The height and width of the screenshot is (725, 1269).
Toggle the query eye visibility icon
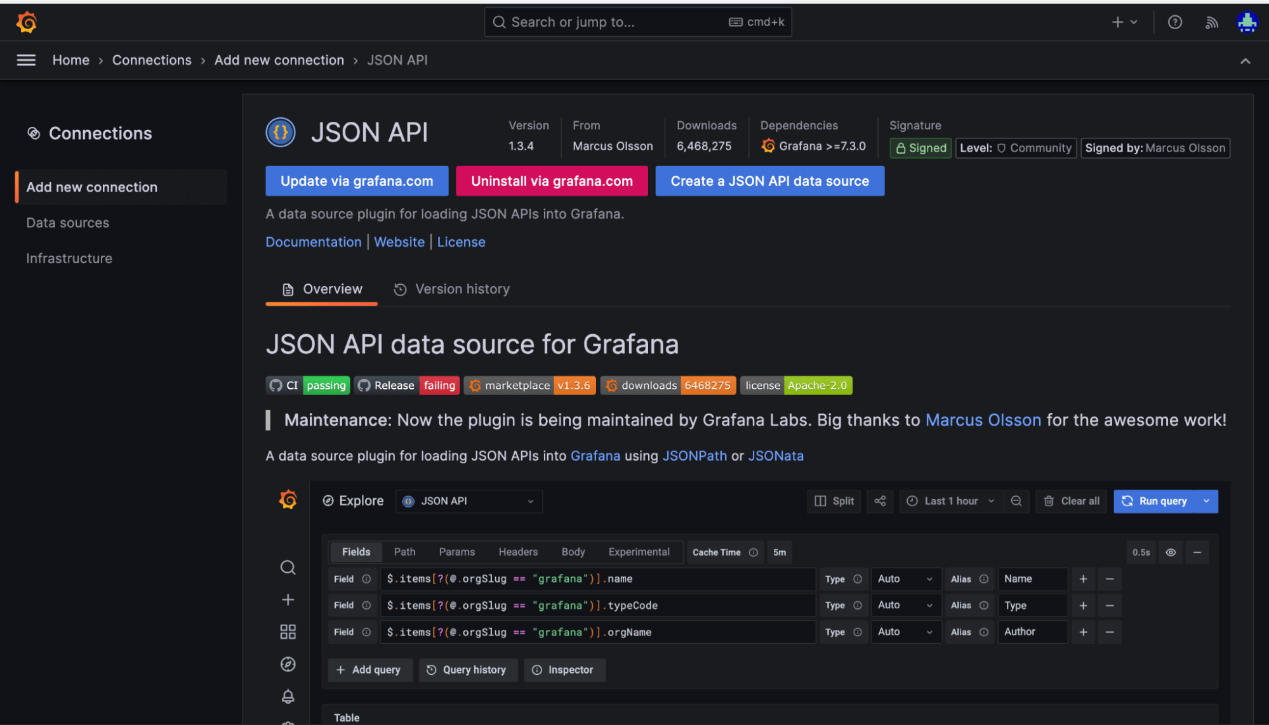[1171, 552]
